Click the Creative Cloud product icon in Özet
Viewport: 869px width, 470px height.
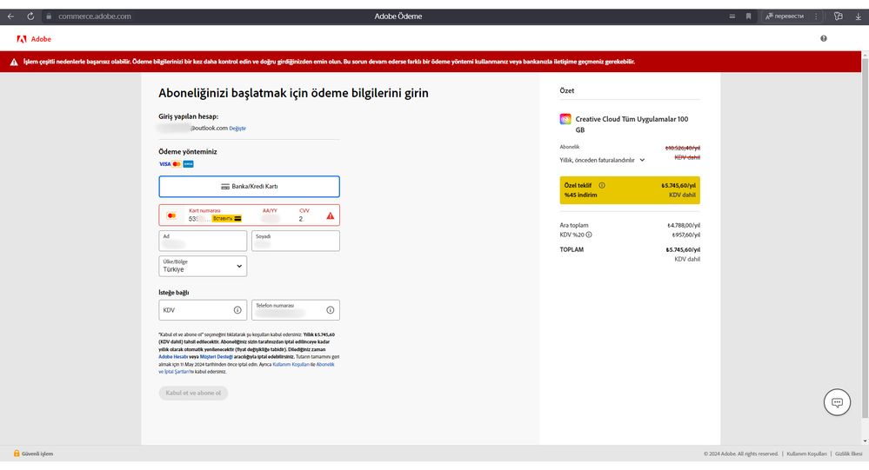565,119
